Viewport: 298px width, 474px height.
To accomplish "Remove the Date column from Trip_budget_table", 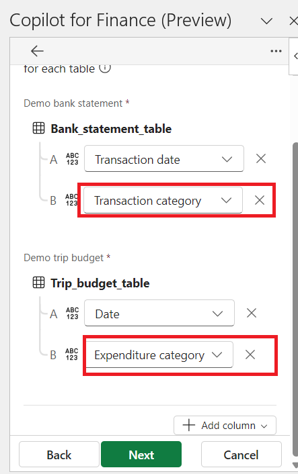I will coord(252,313).
